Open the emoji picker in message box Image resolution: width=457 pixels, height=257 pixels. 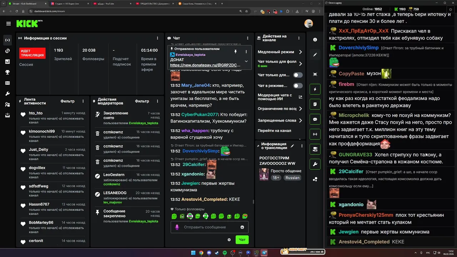point(242,227)
